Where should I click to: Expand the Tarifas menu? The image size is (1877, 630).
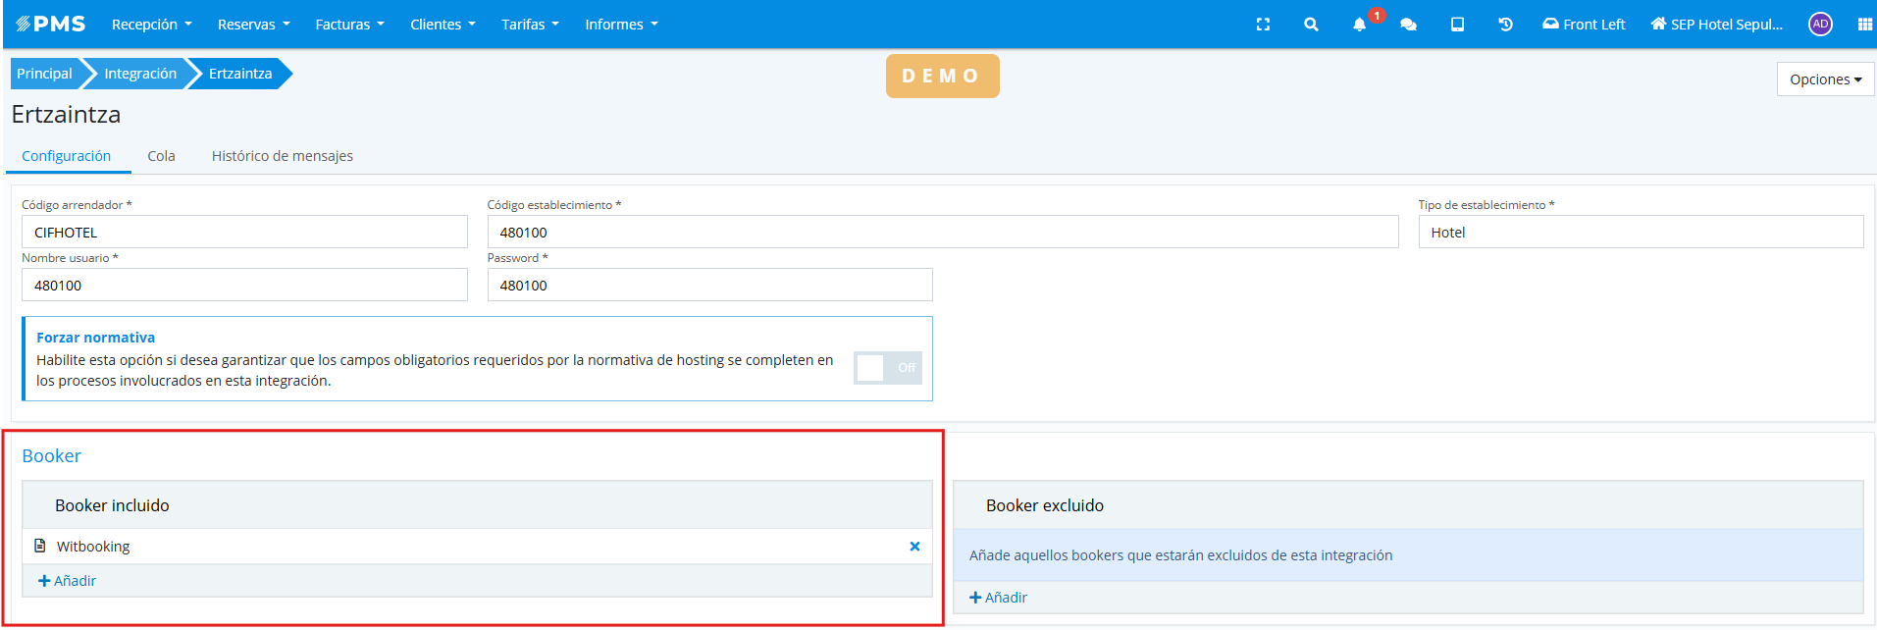tap(530, 25)
